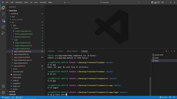177x99 pixels.
Task: Switch to the Problems tab
Action: 51,51
